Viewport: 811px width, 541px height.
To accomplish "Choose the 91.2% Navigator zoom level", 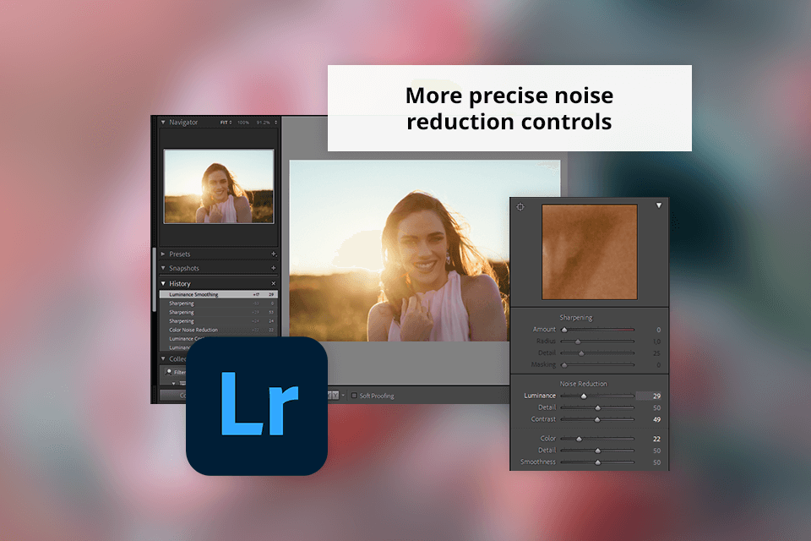I will 263,123.
